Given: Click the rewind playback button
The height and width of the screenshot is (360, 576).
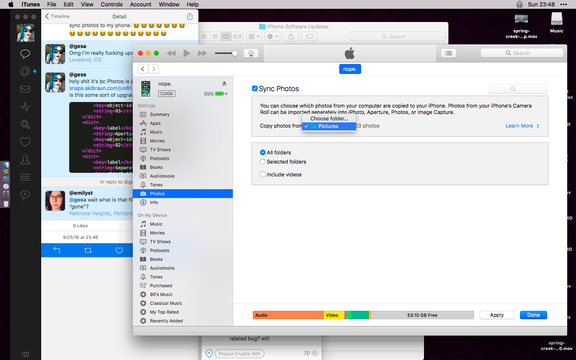Looking at the screenshot, I should (171, 53).
